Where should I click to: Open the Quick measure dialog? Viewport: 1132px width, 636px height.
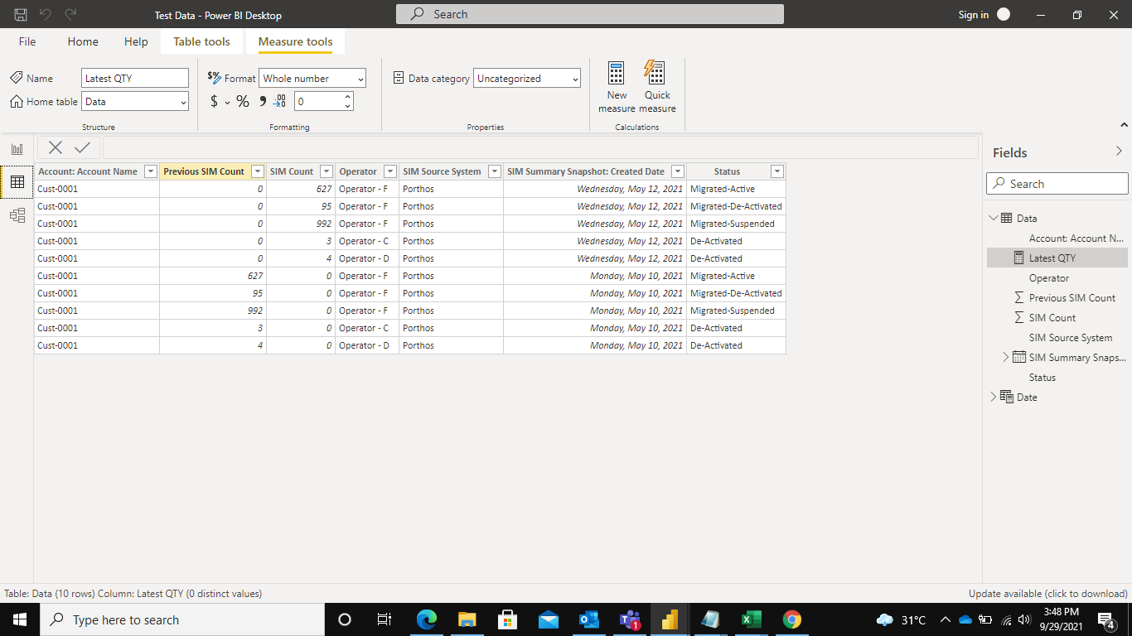(657, 87)
